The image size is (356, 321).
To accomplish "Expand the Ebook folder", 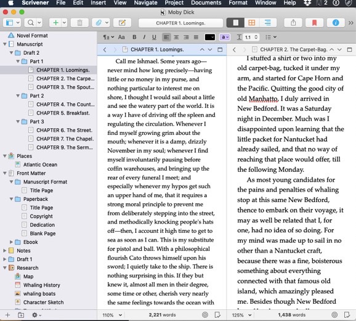I will (11, 242).
